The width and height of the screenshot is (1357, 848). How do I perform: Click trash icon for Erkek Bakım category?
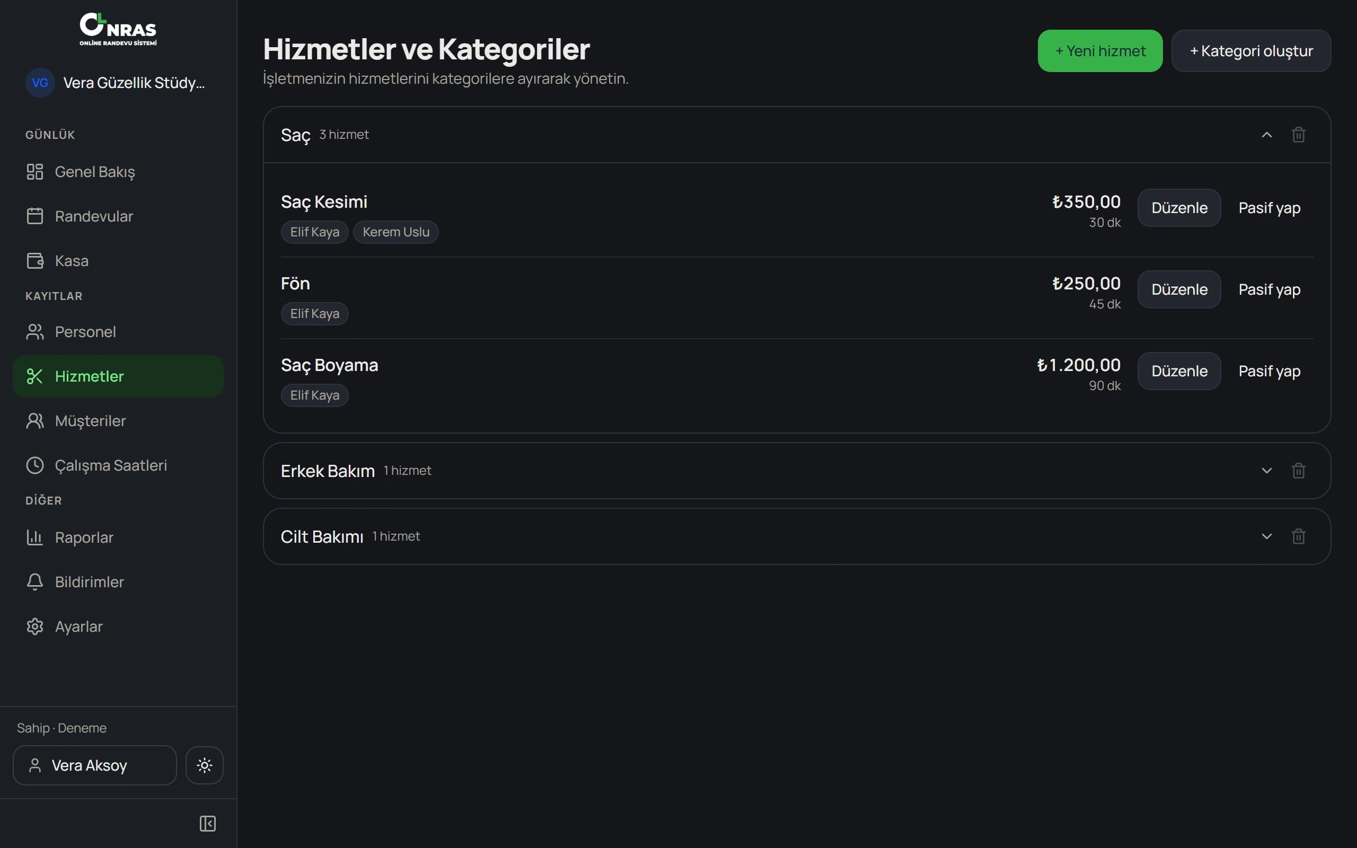[x=1298, y=471]
